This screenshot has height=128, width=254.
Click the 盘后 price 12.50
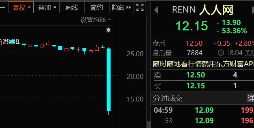[194, 44]
